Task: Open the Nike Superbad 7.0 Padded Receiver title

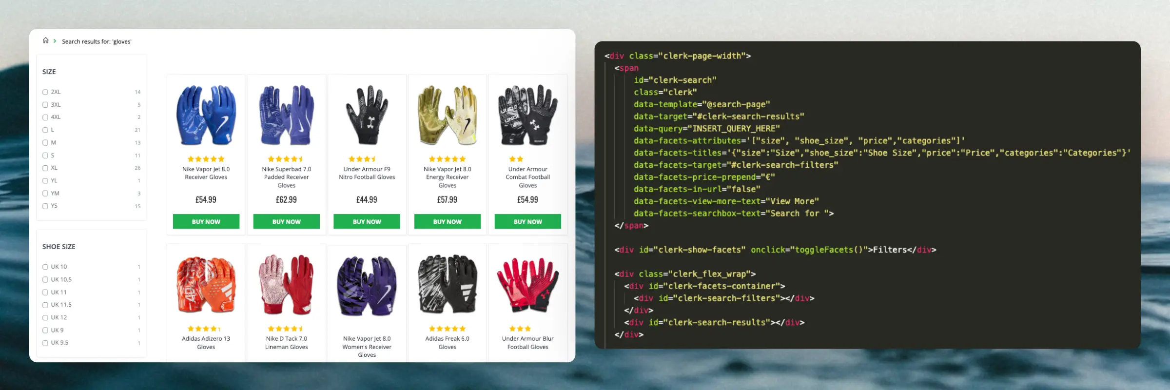Action: pos(286,177)
